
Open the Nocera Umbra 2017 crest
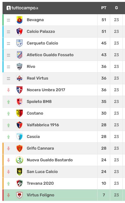(x=20, y=90)
